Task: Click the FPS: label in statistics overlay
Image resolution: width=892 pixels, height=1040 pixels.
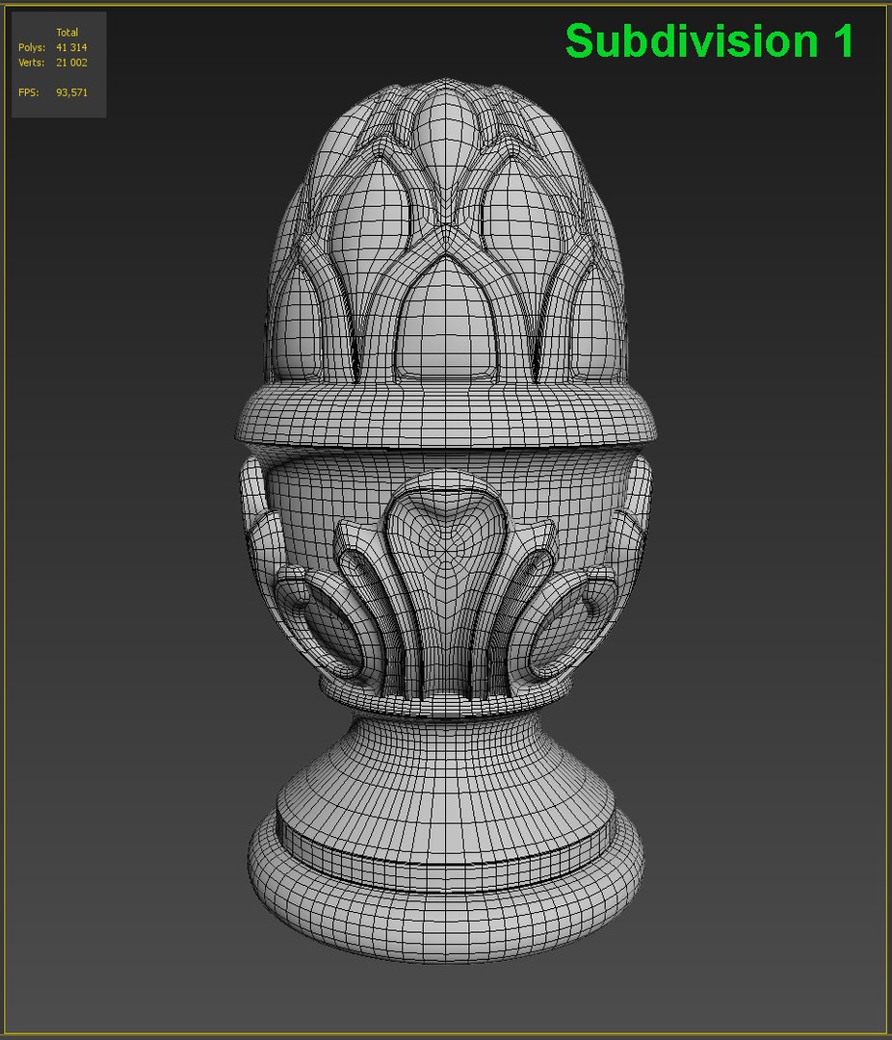Action: point(29,92)
